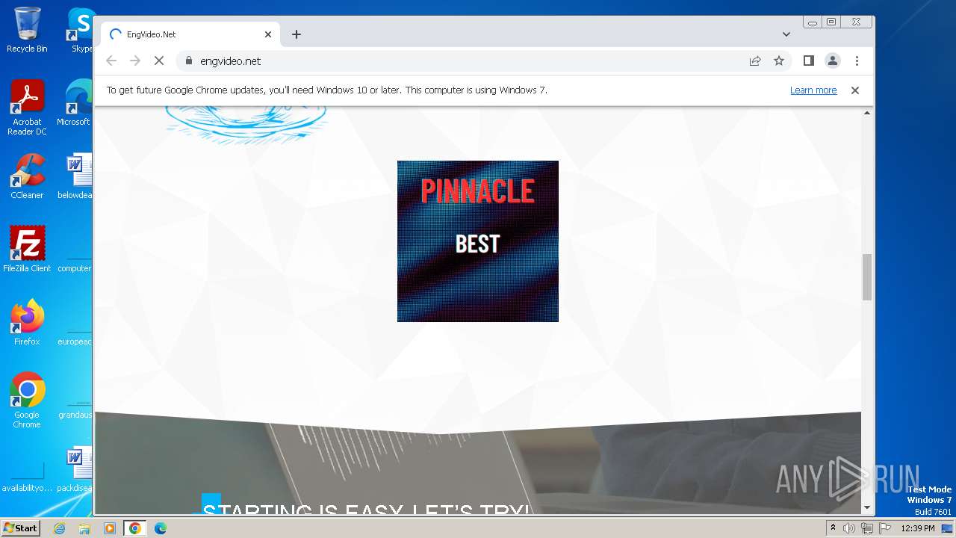The height and width of the screenshot is (538, 956).
Task: Launch FileZilla Client shortcut
Action: click(x=27, y=250)
